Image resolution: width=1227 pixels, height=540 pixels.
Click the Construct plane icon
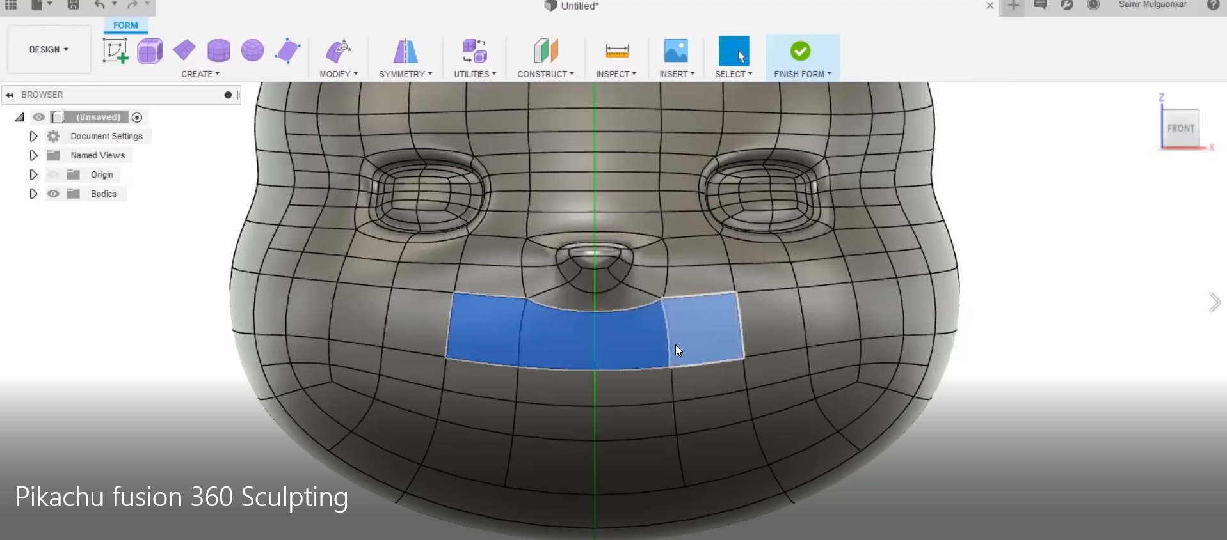545,50
